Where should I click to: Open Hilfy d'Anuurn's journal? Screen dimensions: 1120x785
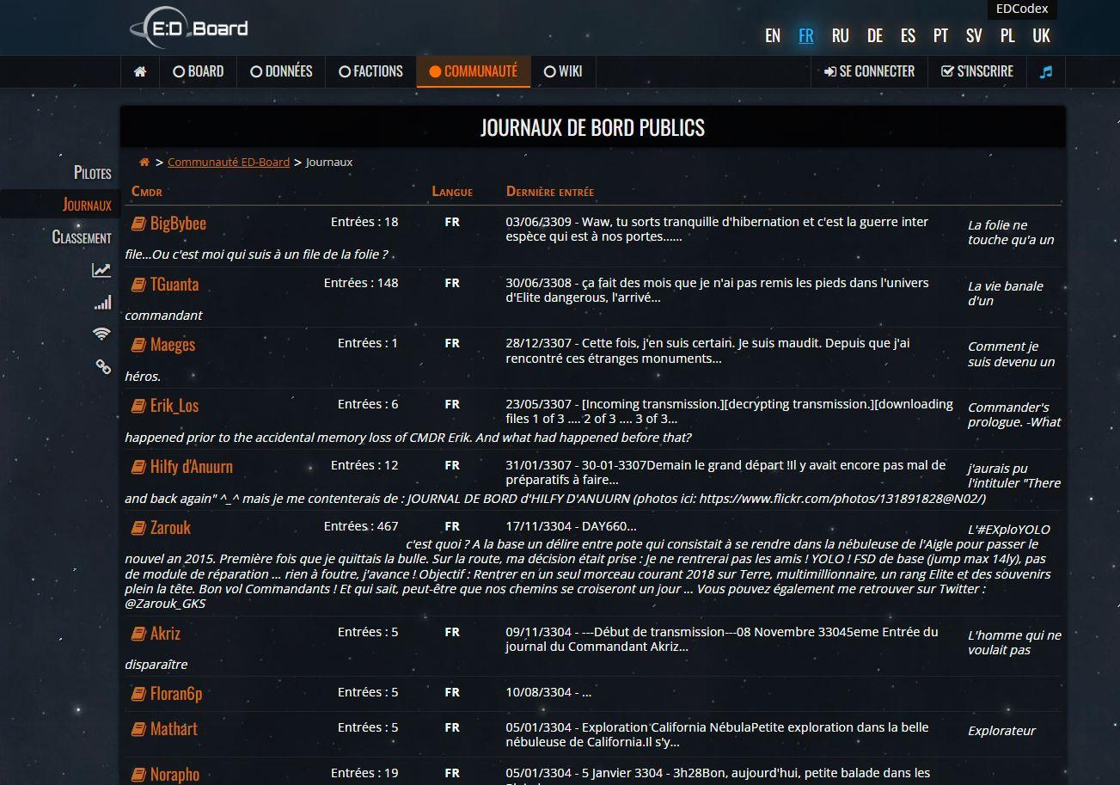click(192, 467)
